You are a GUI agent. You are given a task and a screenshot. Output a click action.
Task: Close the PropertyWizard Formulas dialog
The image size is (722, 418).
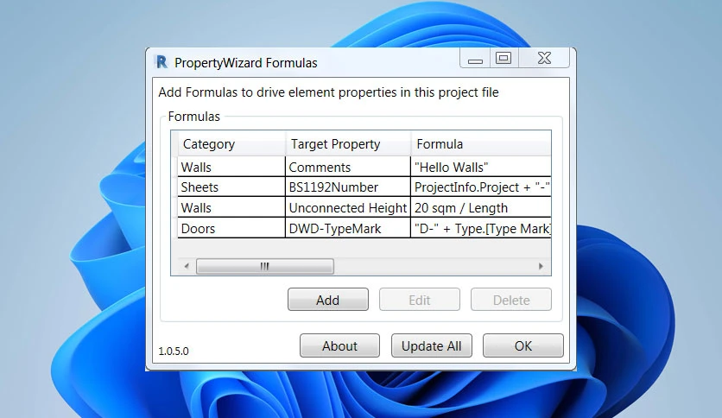(x=544, y=59)
